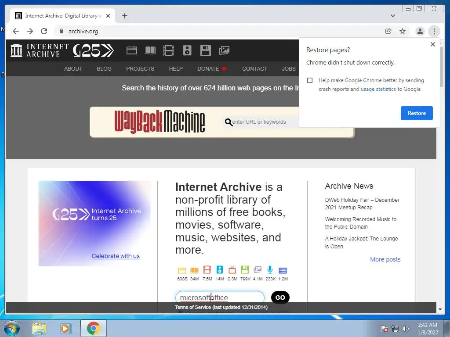450x337 pixels.
Task: Click the Wayback Machine search magnifier
Action: coord(229,122)
